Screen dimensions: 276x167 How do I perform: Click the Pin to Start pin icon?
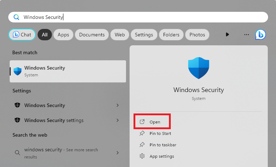(142, 133)
